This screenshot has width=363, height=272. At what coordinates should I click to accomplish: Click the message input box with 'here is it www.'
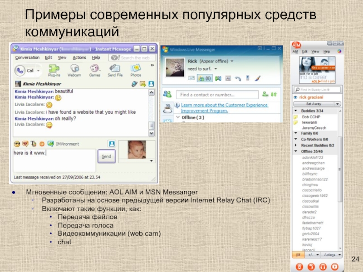(54, 160)
